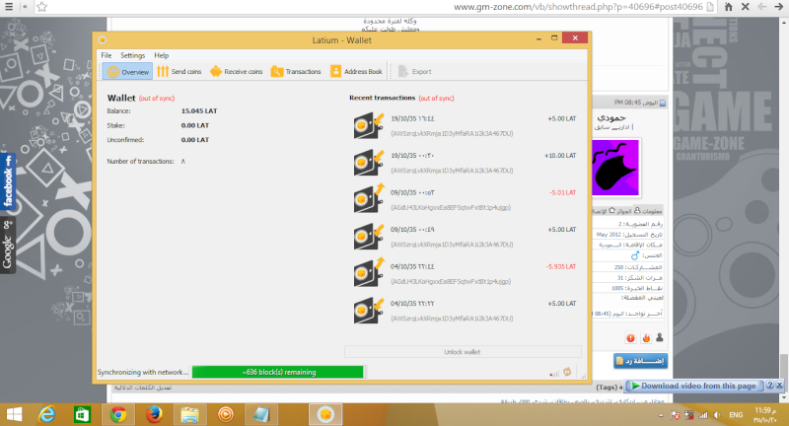This screenshot has height=426, width=789.
Task: Click the sync blocks remaining progress bar
Action: coord(278,372)
